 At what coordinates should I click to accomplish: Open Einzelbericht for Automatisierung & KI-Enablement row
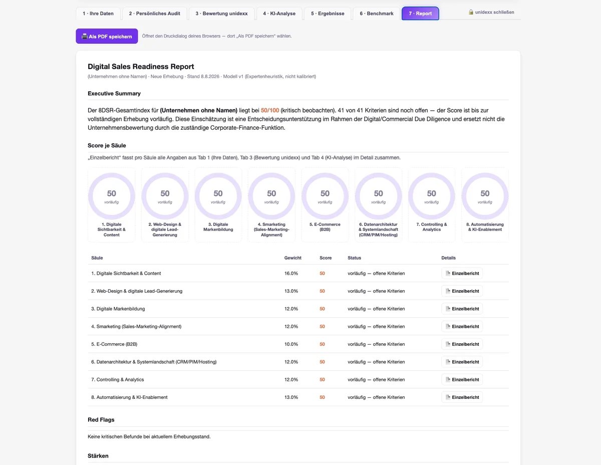462,397
